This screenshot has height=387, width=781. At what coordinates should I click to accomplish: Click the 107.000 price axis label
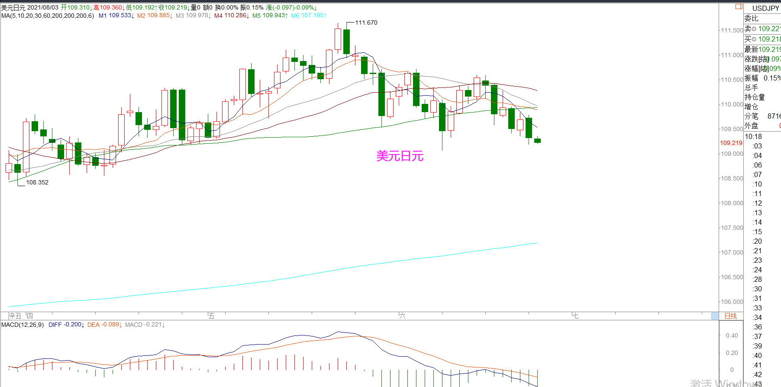click(x=732, y=252)
